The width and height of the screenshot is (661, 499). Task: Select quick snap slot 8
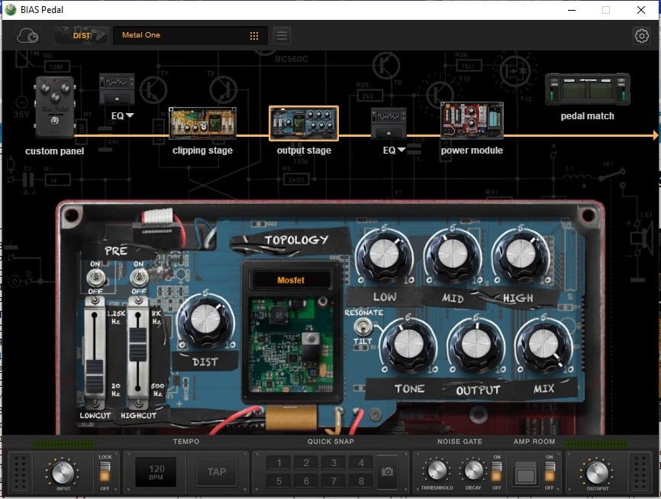click(x=361, y=481)
